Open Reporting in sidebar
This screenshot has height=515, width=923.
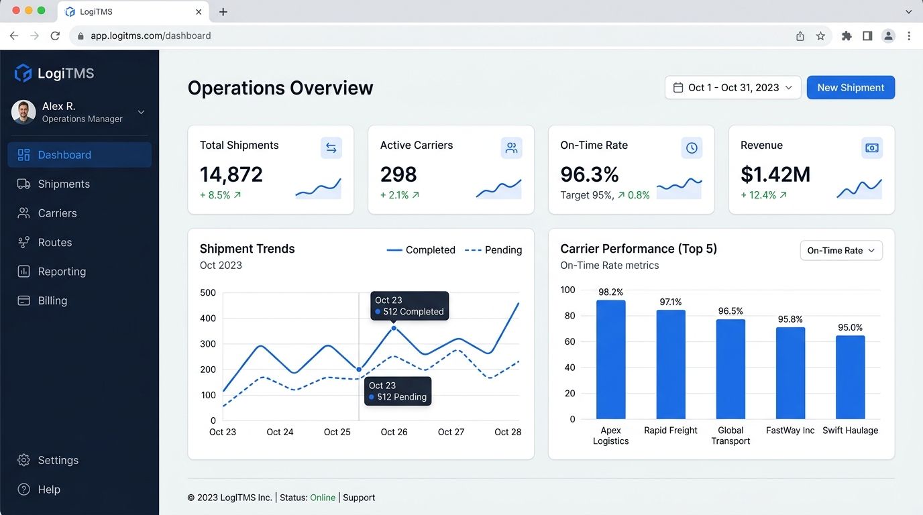tap(79, 272)
